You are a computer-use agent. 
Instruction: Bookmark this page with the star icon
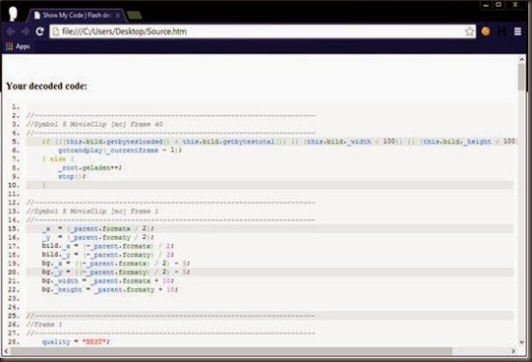point(469,31)
